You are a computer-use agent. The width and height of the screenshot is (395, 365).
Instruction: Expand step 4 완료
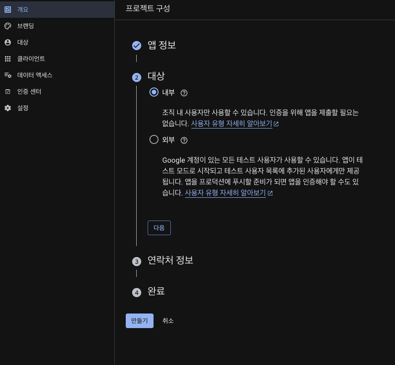(156, 291)
